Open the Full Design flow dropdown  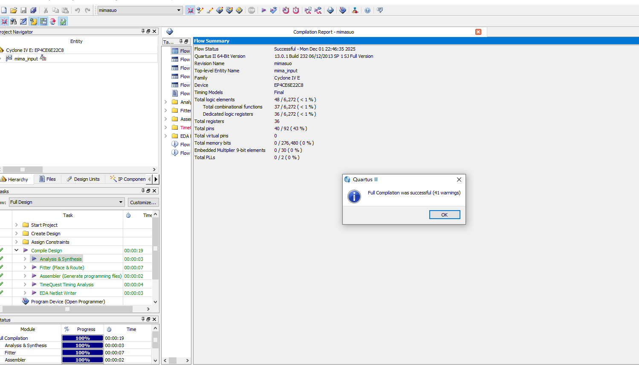(121, 202)
